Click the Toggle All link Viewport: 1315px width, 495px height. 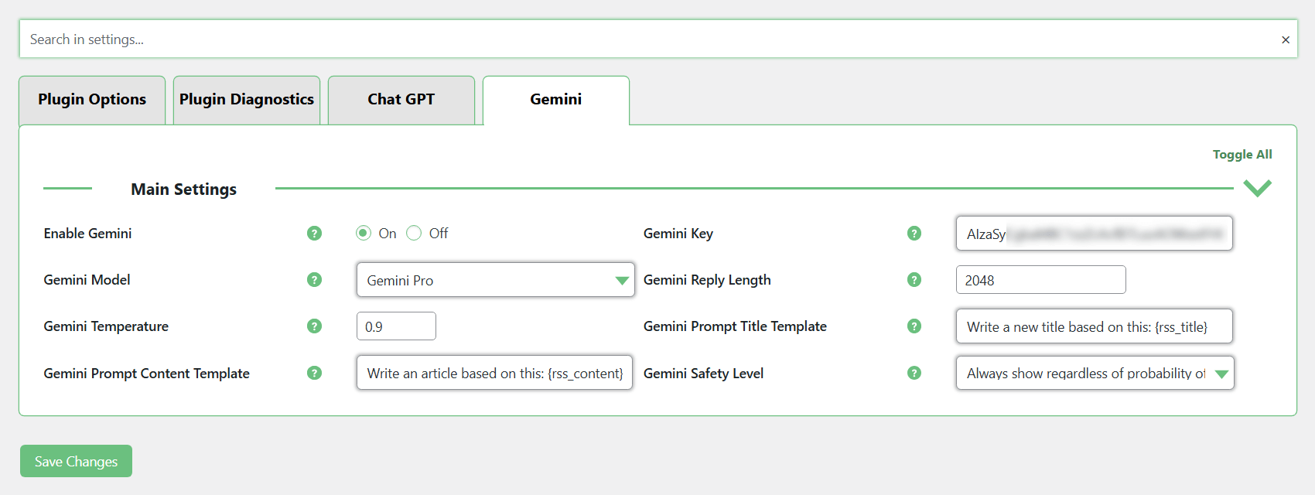pyautogui.click(x=1242, y=155)
